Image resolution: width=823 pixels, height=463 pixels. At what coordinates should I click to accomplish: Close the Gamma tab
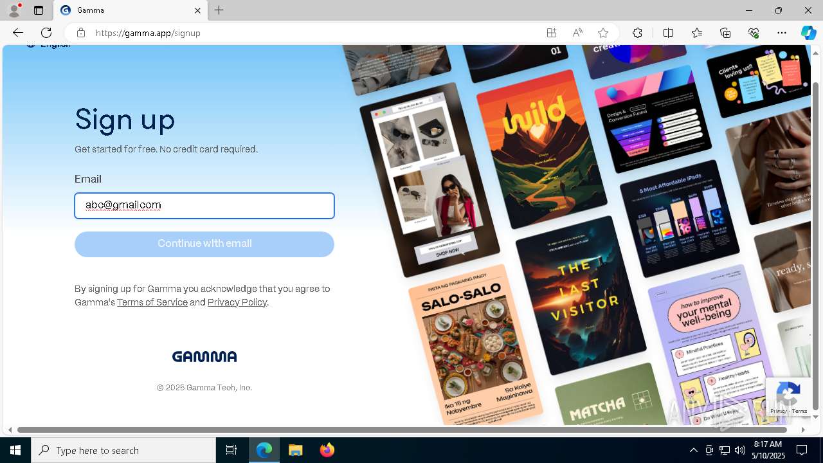[197, 10]
